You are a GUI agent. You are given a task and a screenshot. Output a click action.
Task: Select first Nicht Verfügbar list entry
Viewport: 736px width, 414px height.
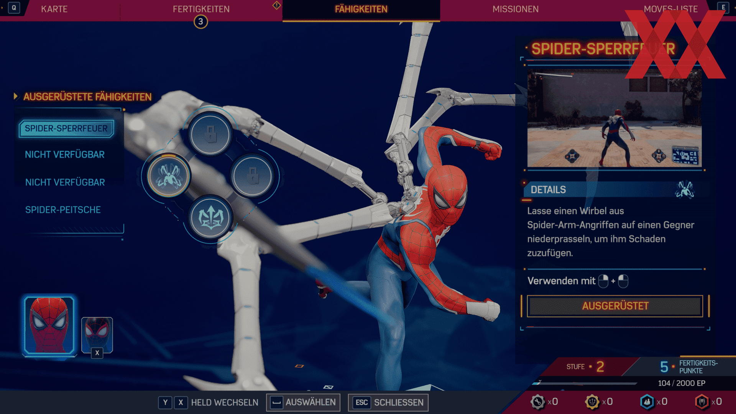pyautogui.click(x=65, y=154)
